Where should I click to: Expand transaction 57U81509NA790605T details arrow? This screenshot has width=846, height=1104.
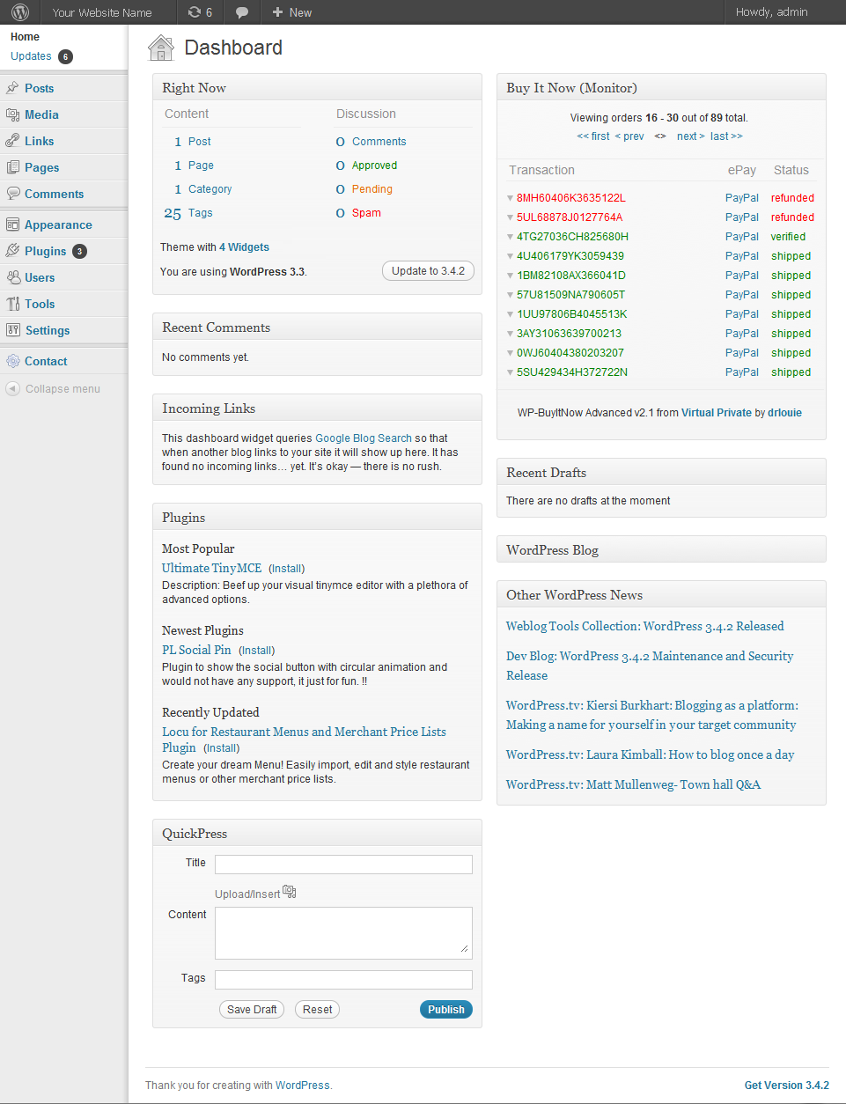(511, 295)
